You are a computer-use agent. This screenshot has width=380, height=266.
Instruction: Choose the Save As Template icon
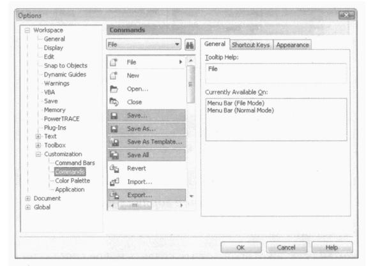tap(114, 142)
